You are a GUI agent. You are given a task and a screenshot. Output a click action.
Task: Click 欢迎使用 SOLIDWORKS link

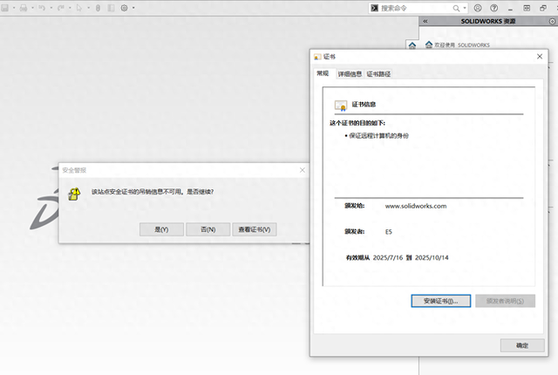(x=462, y=45)
